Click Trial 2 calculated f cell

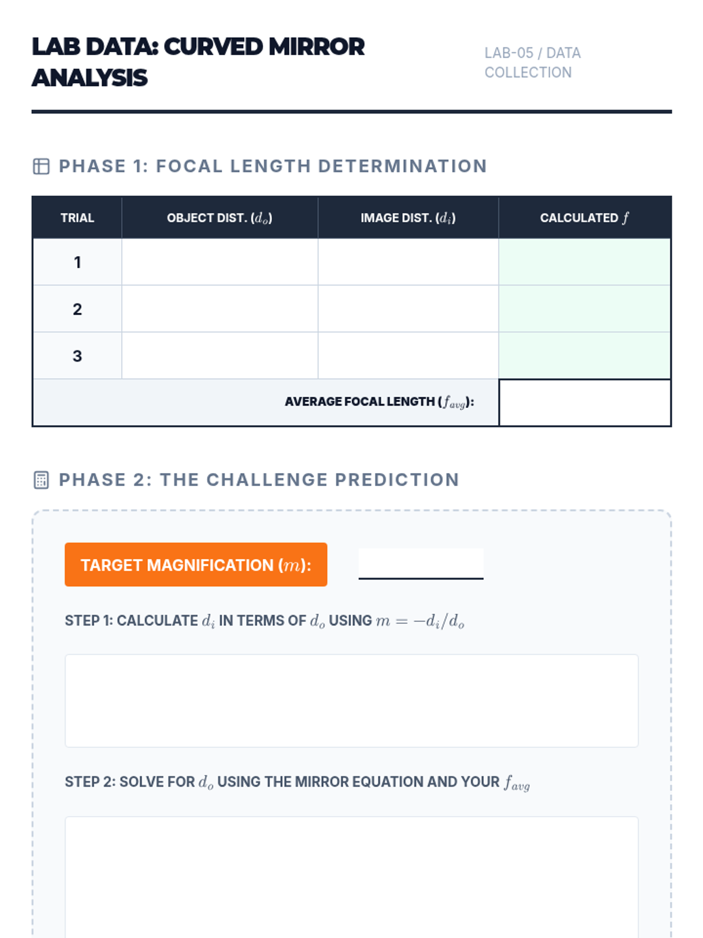(x=584, y=309)
